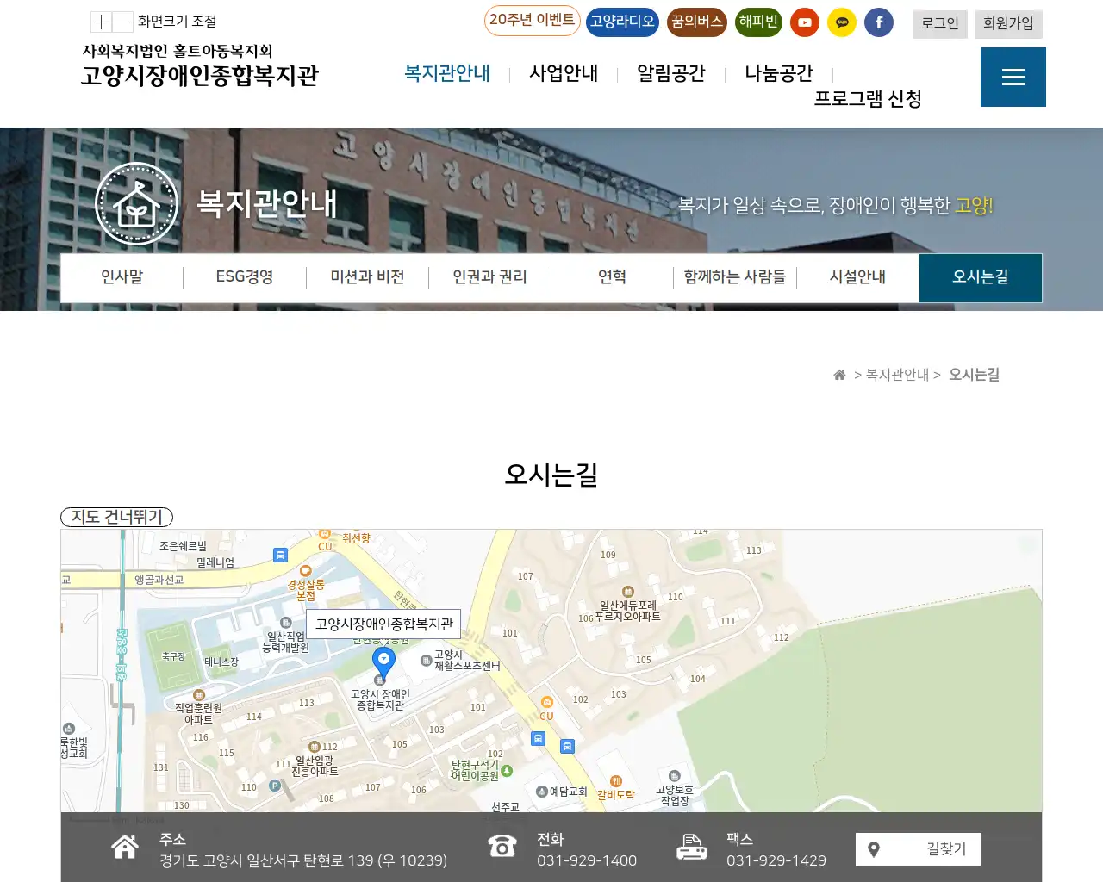The image size is (1103, 882).
Task: Click the map pin icon in 길찾기
Action: point(874,850)
